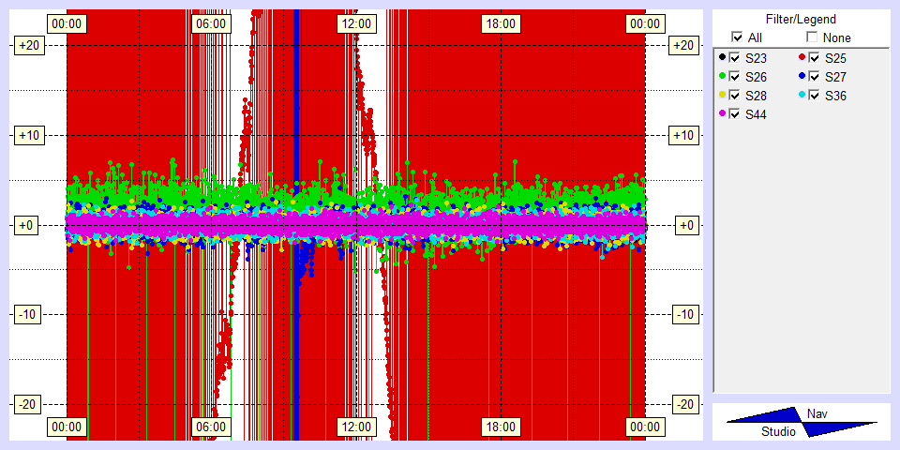Toggle the S26 series checkbox
The width and height of the screenshot is (900, 450).
pos(736,76)
